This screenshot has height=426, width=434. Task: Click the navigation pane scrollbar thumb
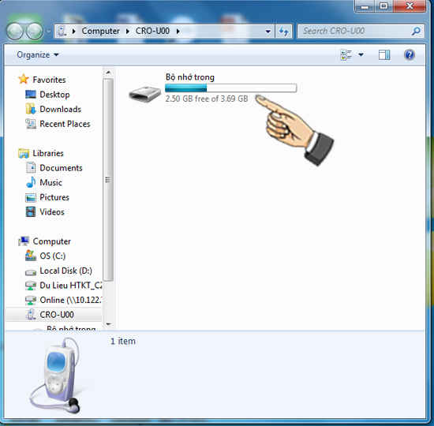(108, 180)
